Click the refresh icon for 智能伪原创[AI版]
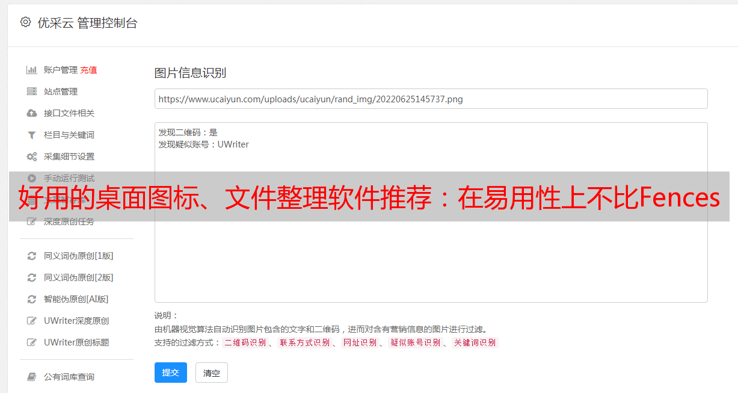 [32, 299]
